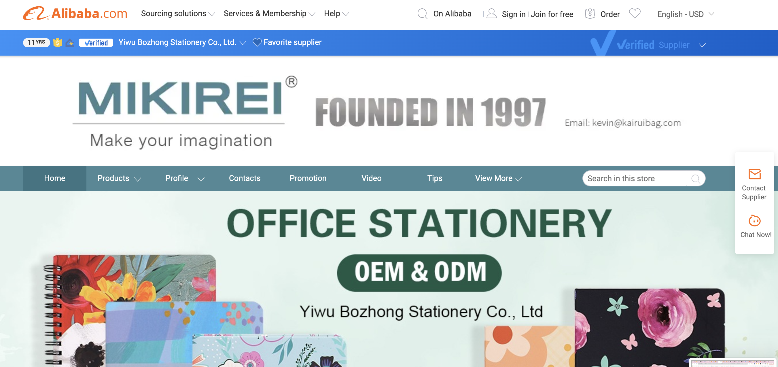Click the OEM & ODM banner badge
Screen dimensions: 778x367
tap(419, 273)
